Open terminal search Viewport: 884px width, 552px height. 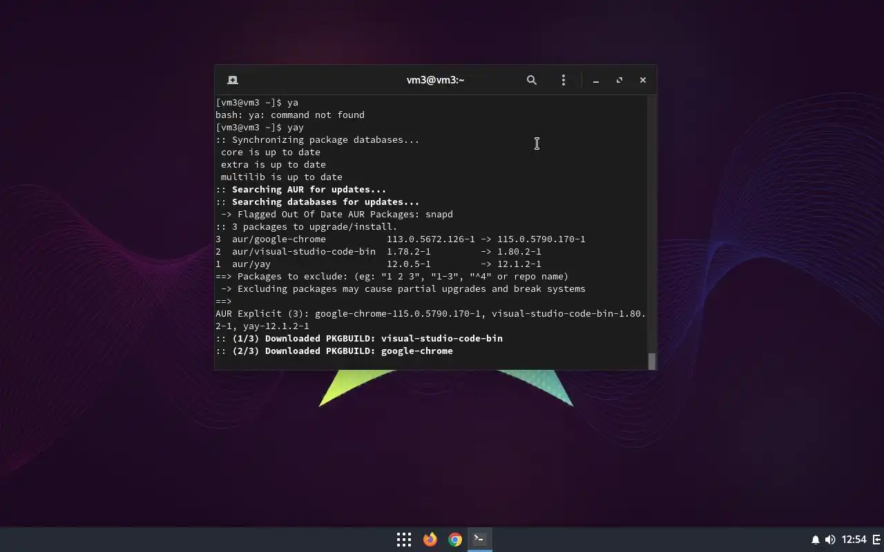click(532, 80)
